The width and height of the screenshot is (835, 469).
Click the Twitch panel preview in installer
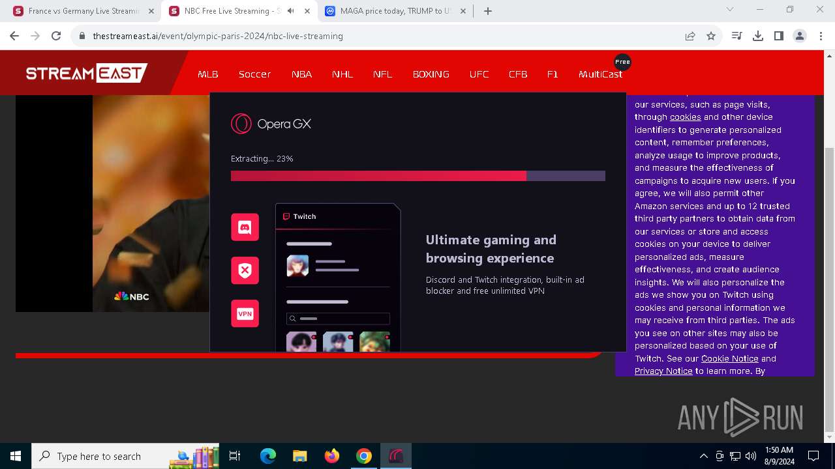[338, 278]
